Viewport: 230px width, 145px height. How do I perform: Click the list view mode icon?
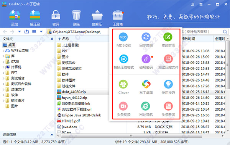pyautogui.click(x=34, y=32)
